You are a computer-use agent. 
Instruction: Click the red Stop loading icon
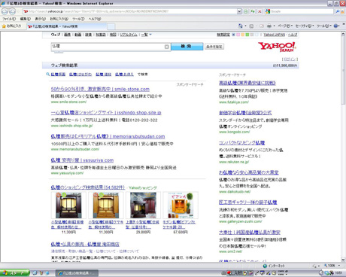[259, 11]
